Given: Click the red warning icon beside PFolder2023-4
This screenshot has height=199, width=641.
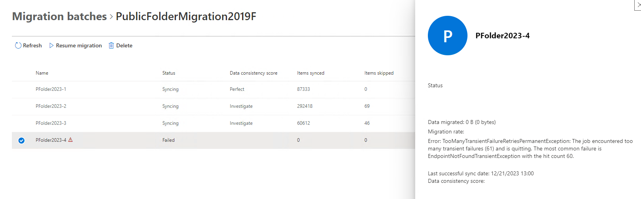Looking at the screenshot, I should pyautogui.click(x=71, y=140).
